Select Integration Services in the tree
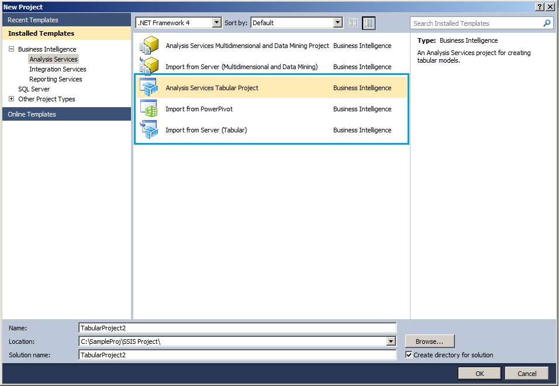 (x=58, y=69)
